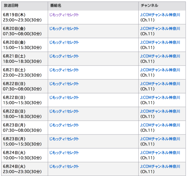Click J:COMチャンネル神奈川 link in 6月21日 23:00 row
Screen dimensions: 187x176
click(x=160, y=70)
